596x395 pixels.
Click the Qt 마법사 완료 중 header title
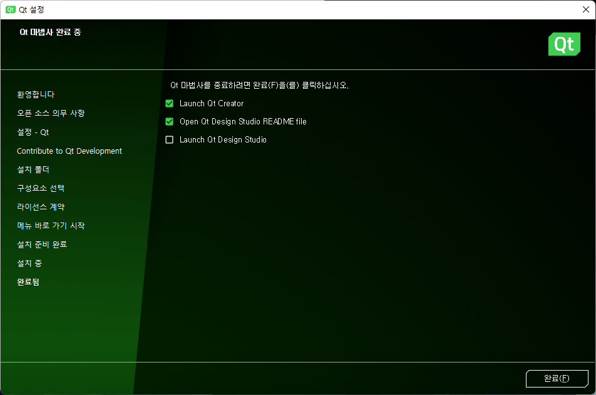pyautogui.click(x=50, y=32)
